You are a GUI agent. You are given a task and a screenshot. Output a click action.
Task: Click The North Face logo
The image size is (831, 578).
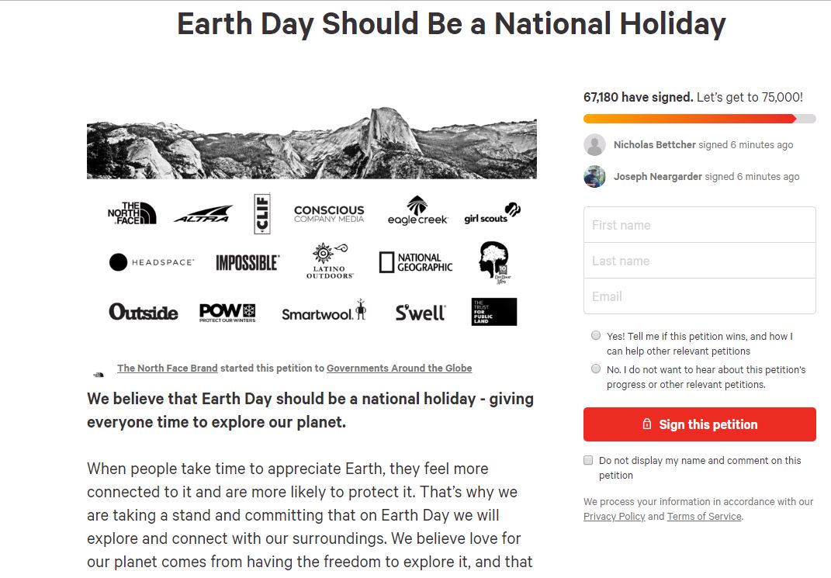click(132, 213)
